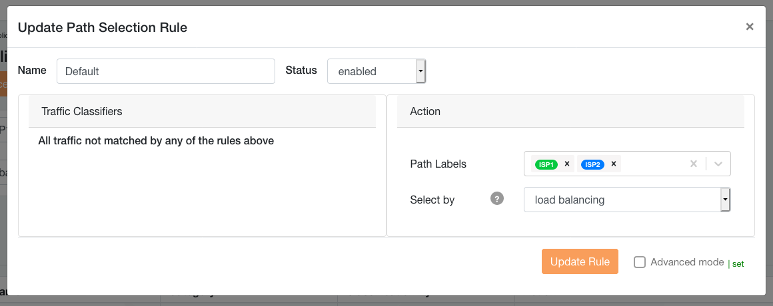
Task: Click the help icon beside Select by
Action: point(496,199)
